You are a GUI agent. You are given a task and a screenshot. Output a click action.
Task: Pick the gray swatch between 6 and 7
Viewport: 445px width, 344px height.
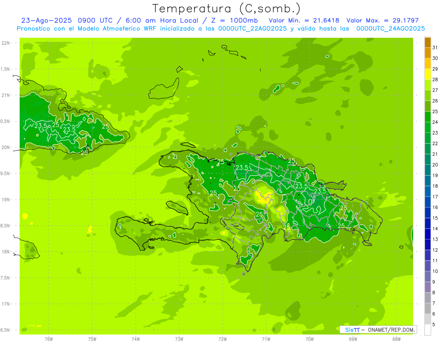point(428,308)
